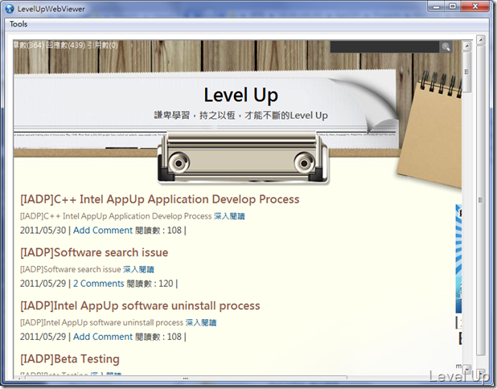This screenshot has width=497, height=389.
Task: Click the inner page vertical scrollbar thumb
Action: 466,72
